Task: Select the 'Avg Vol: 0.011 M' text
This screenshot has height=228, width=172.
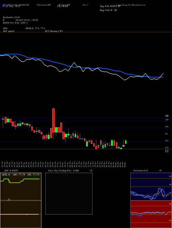Action: [x=110, y=6]
